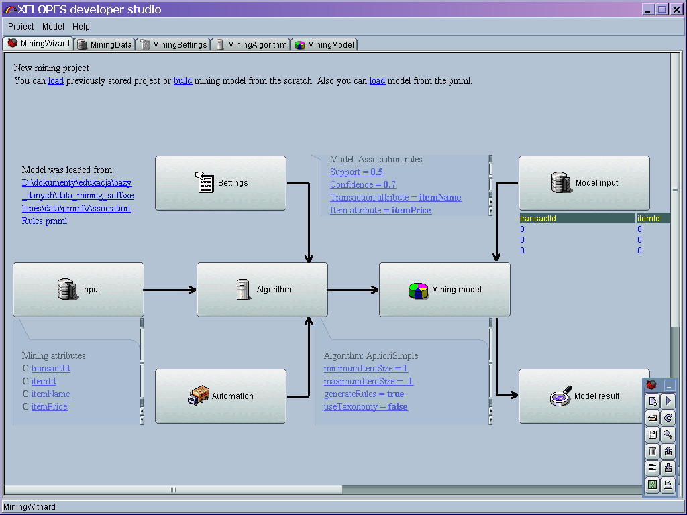
Task: Click up arrow of Association rules panel scrollbar
Action: (490, 202)
